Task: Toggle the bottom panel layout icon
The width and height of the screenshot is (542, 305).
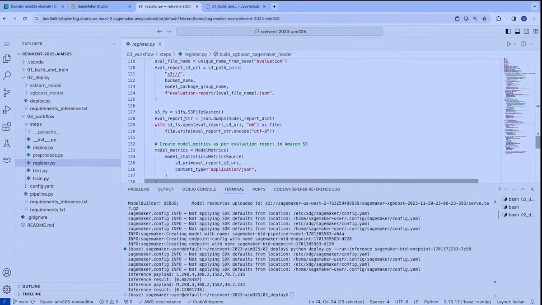Action: [518, 32]
